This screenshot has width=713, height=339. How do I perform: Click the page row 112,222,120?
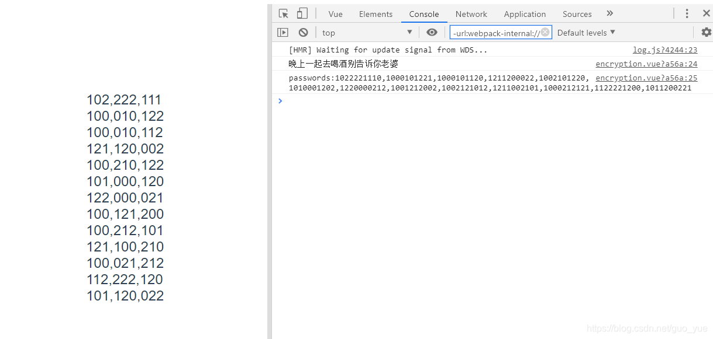point(125,279)
